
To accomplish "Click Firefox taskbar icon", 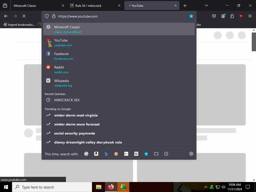I will [x=111, y=187].
